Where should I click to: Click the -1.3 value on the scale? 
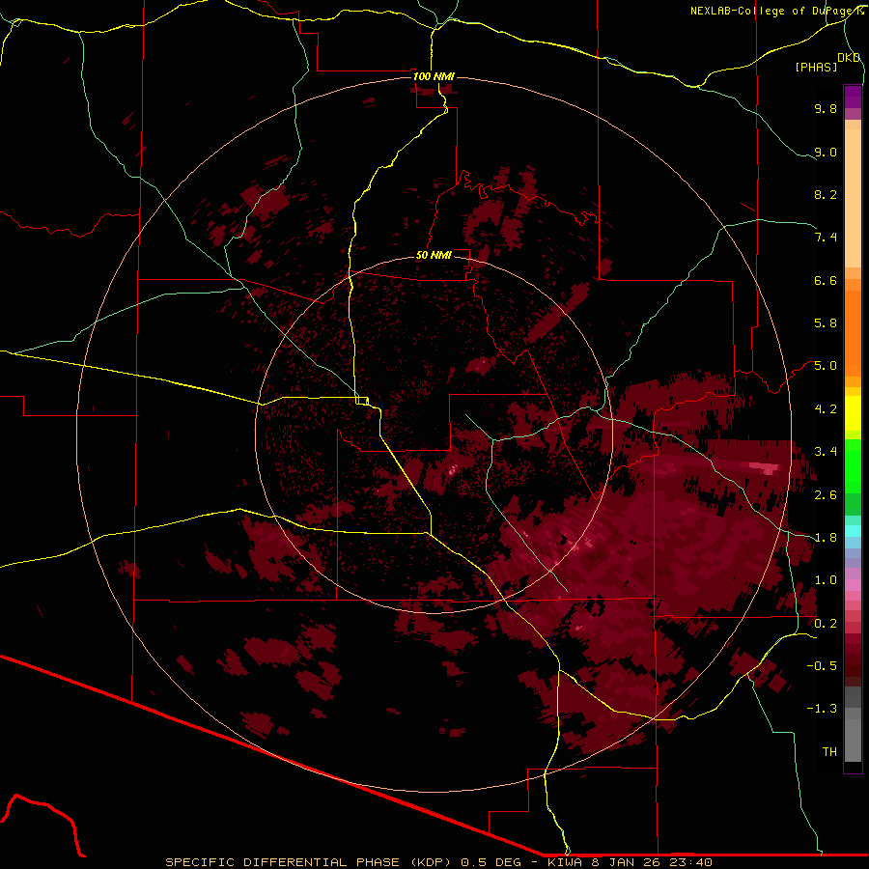pos(822,709)
